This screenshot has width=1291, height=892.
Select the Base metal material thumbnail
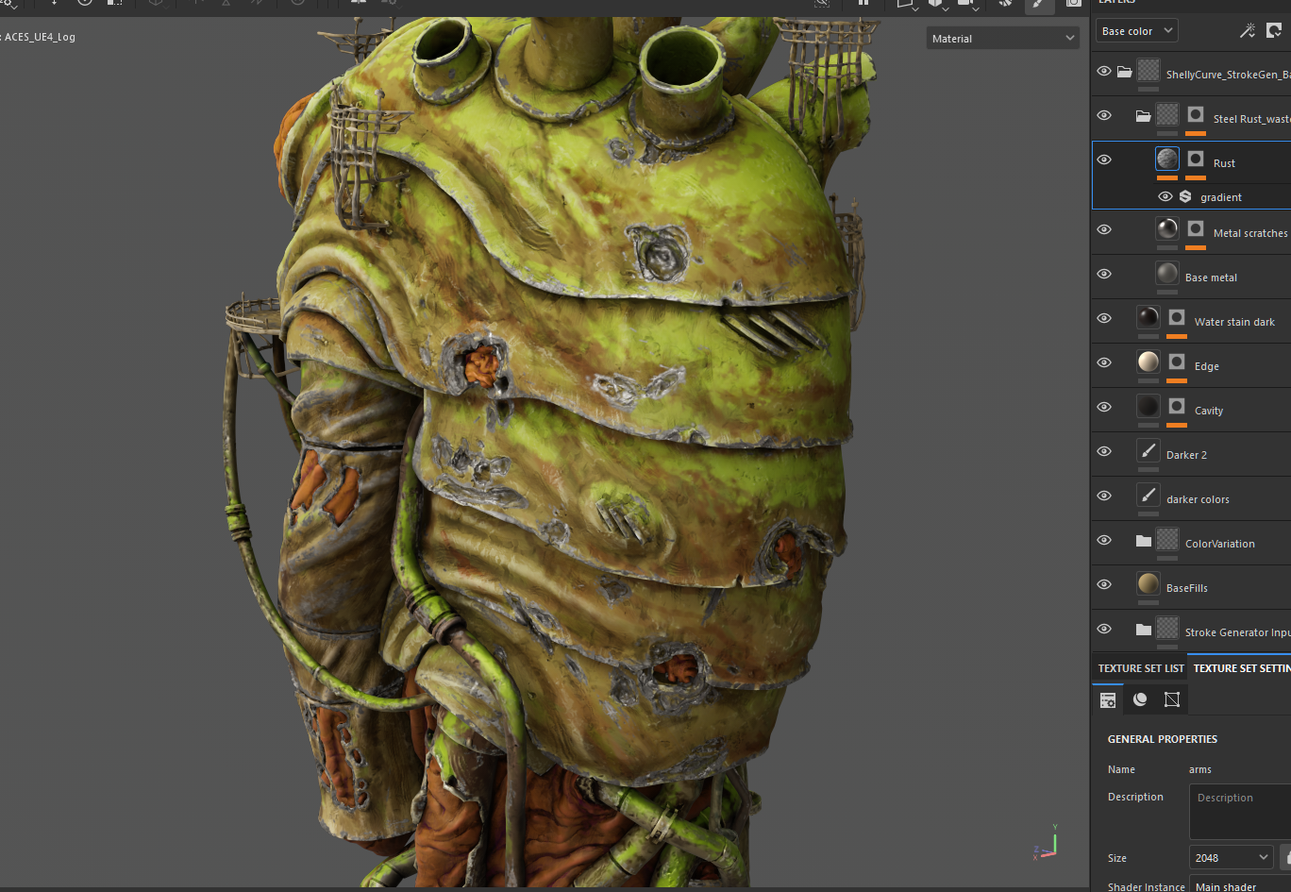[1167, 273]
